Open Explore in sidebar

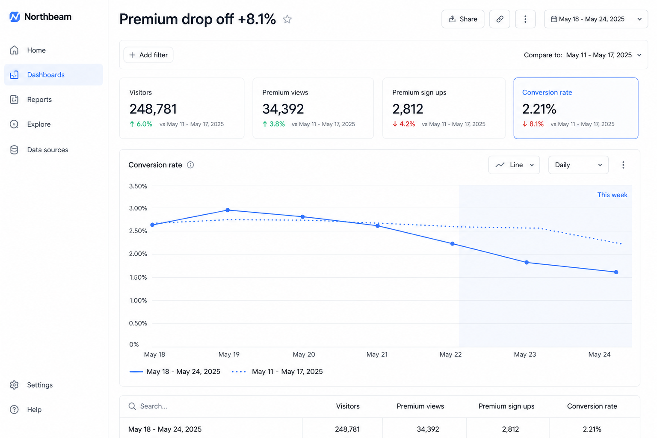(53, 124)
